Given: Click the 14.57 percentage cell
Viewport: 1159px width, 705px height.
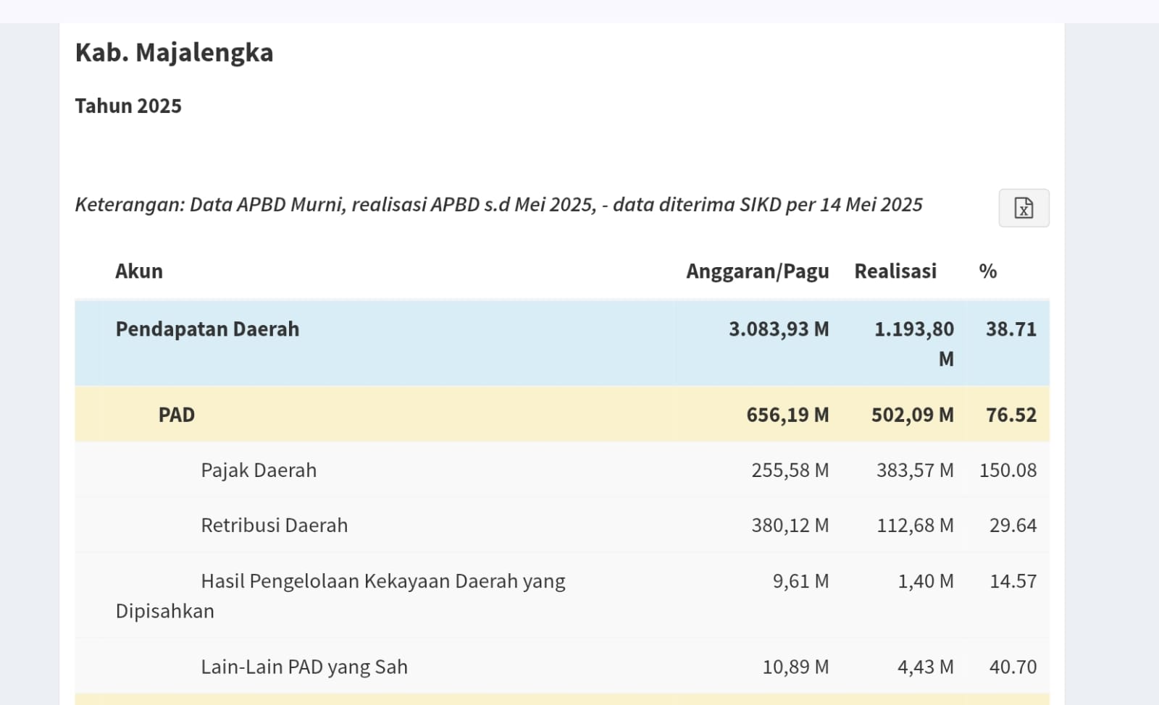Looking at the screenshot, I should [x=1013, y=581].
